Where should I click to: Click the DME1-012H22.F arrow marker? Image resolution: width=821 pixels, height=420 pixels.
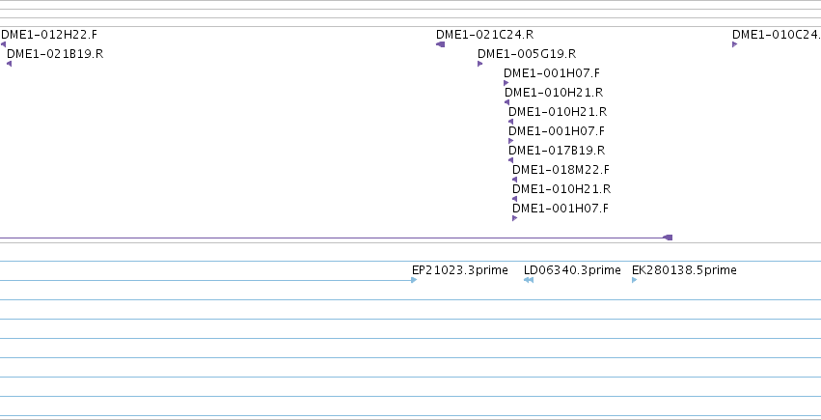pos(4,44)
